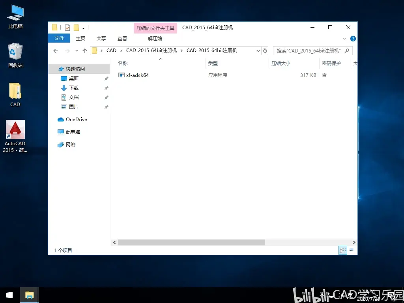Click the last CAD_2015_64bit注册机 breadcrumb
404x303 pixels.
point(212,50)
